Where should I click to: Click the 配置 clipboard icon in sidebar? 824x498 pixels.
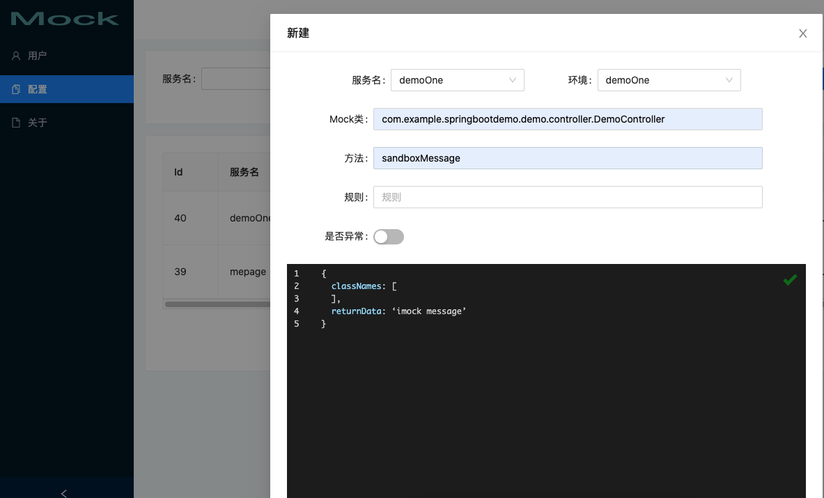tap(16, 89)
